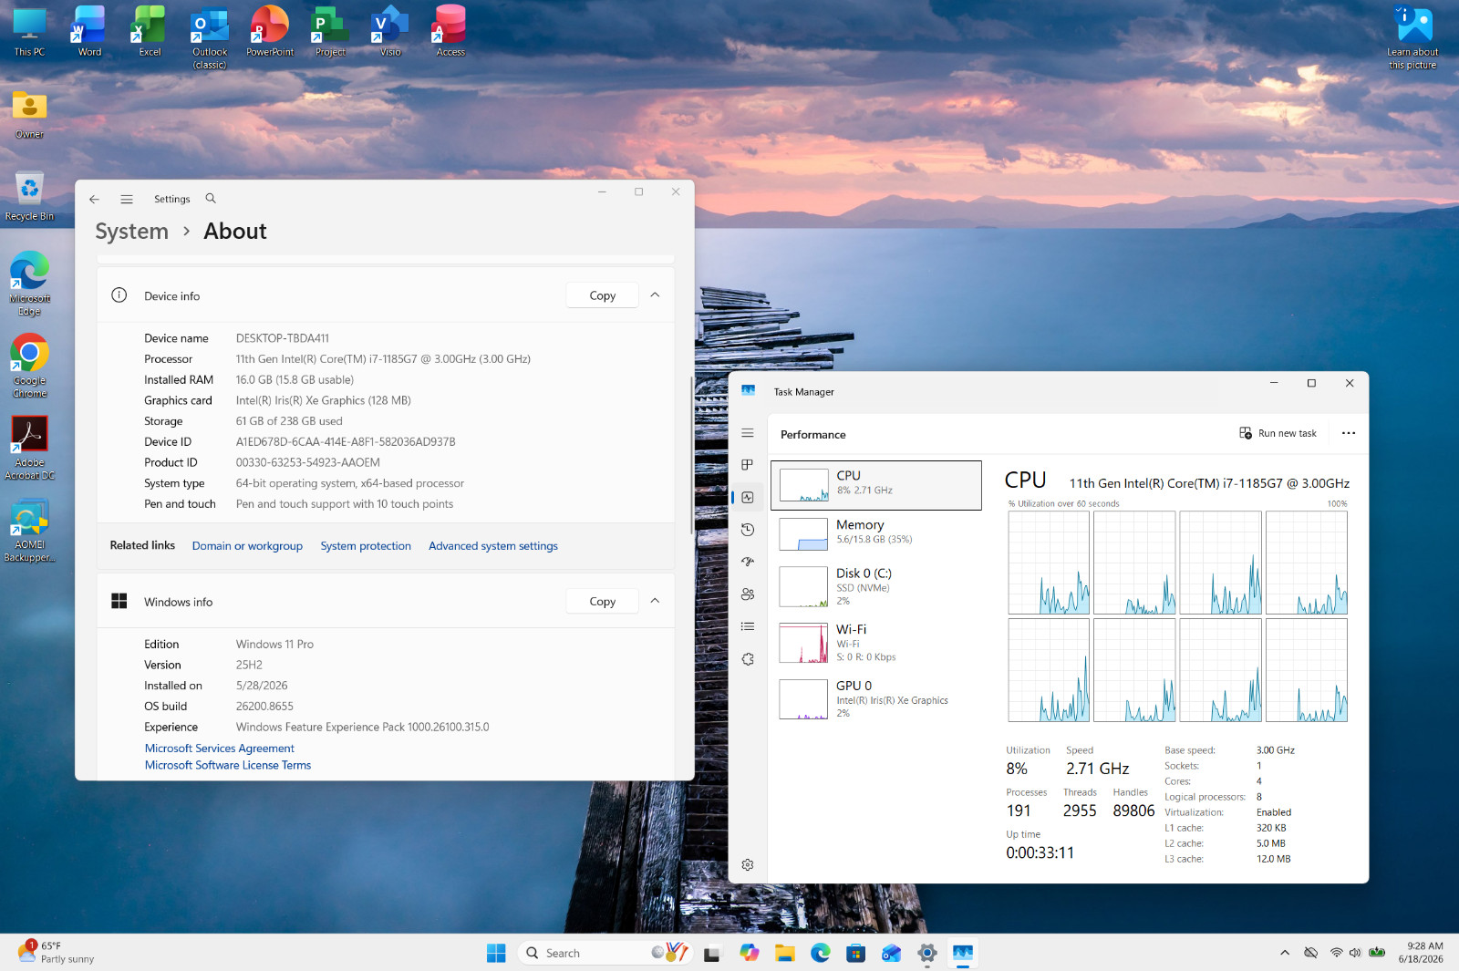Select the AOMEI Backupper desktop shortcut
Viewport: 1459px width, 971px height.
29,531
